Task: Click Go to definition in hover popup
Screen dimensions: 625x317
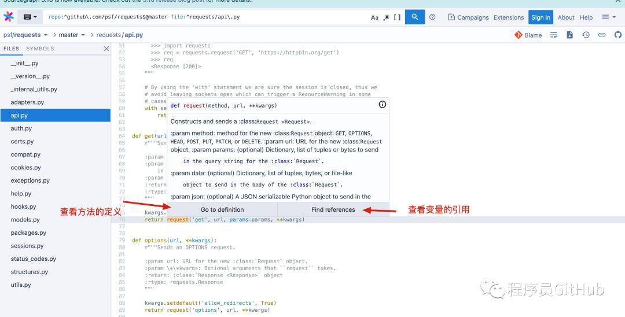Action: [222, 209]
